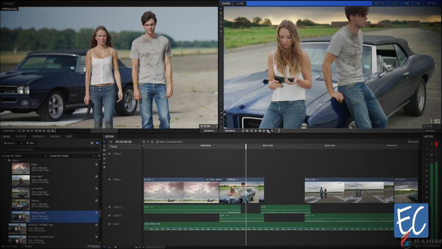This screenshot has height=249, width=442.
Task: Click the timeline playhead handle
Action: click(246, 146)
